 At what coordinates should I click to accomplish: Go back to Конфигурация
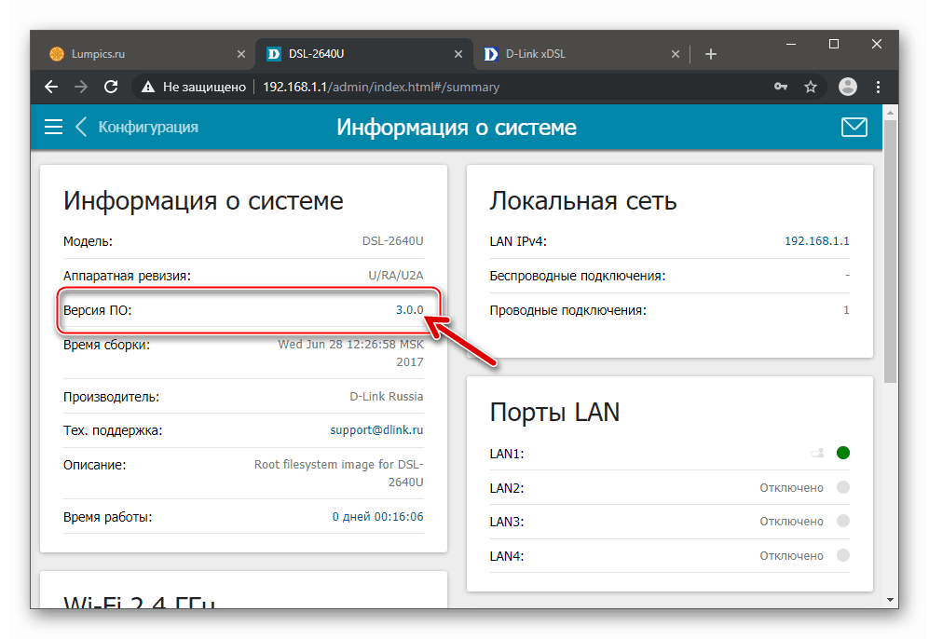click(x=138, y=127)
